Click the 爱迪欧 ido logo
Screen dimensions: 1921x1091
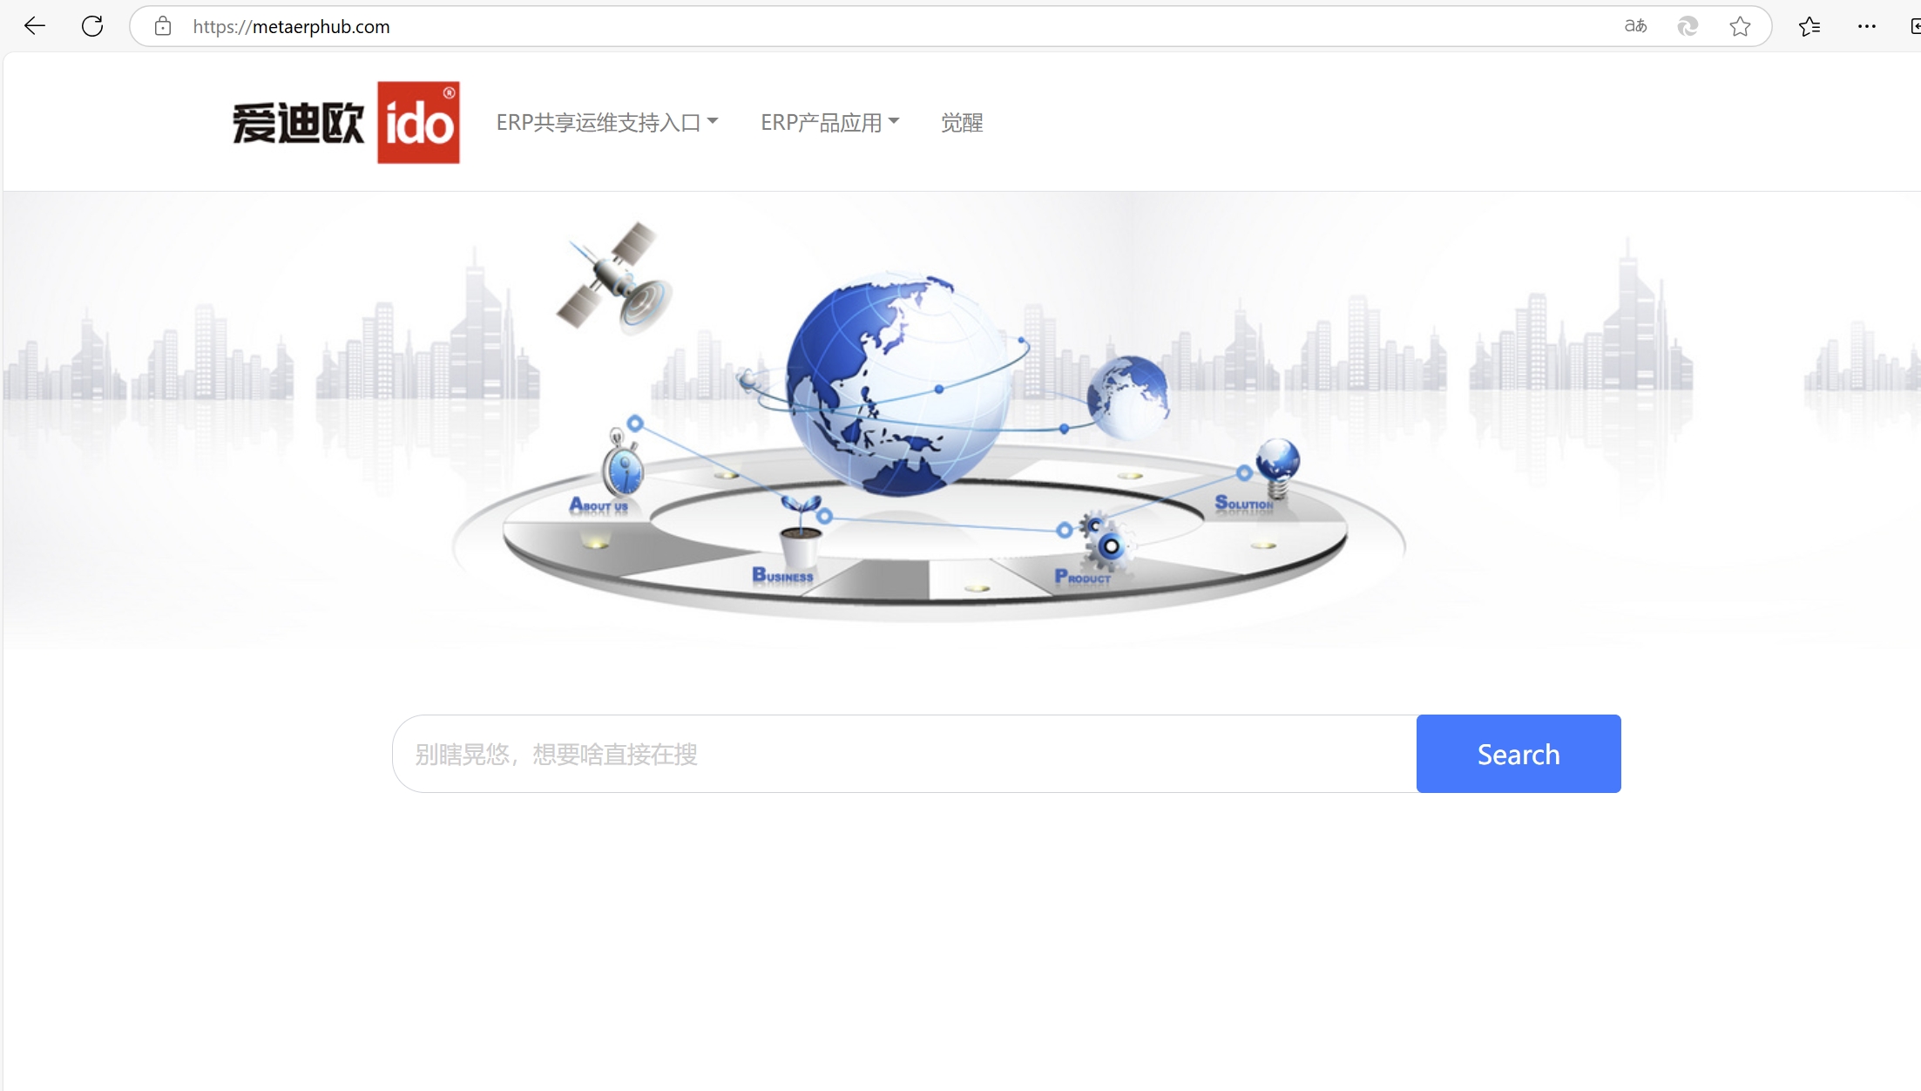click(346, 122)
